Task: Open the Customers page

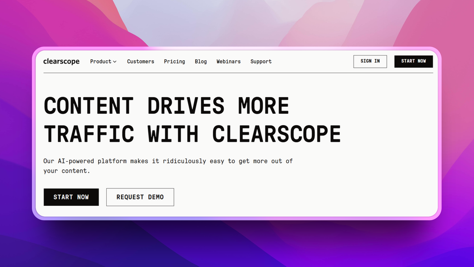Action: click(x=141, y=61)
